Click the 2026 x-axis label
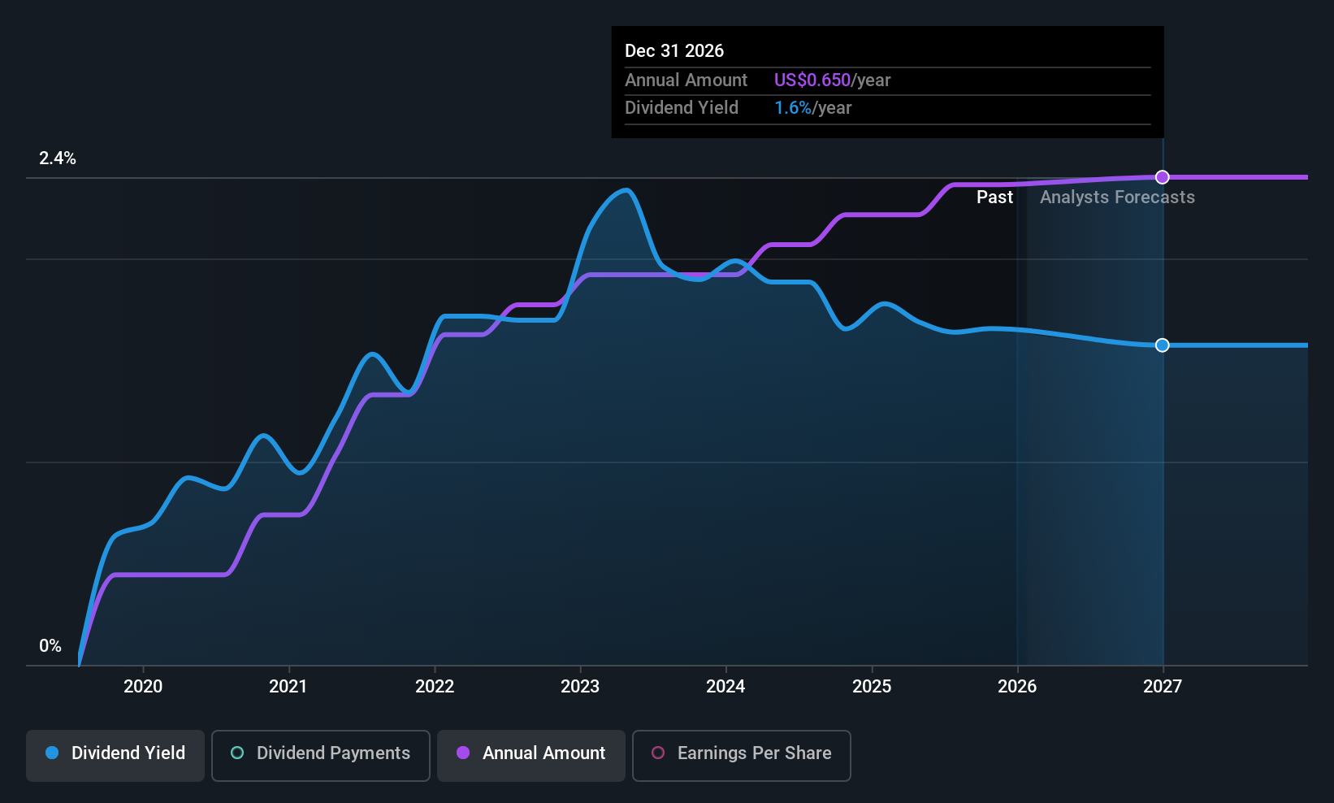The height and width of the screenshot is (803, 1334). 1017,686
